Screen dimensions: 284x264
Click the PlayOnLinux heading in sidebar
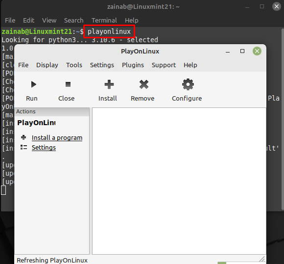[x=36, y=123]
